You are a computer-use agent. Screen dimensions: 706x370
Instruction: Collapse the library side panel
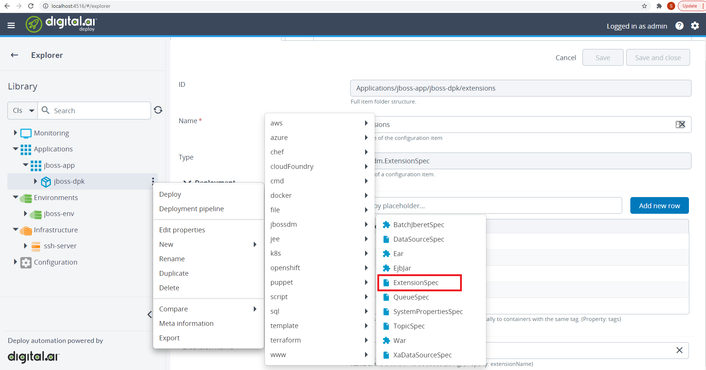tap(150, 315)
